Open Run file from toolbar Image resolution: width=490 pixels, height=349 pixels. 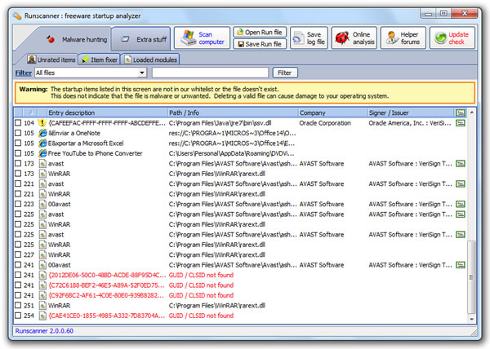[260, 32]
